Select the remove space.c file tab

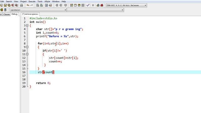[x=30, y=14]
